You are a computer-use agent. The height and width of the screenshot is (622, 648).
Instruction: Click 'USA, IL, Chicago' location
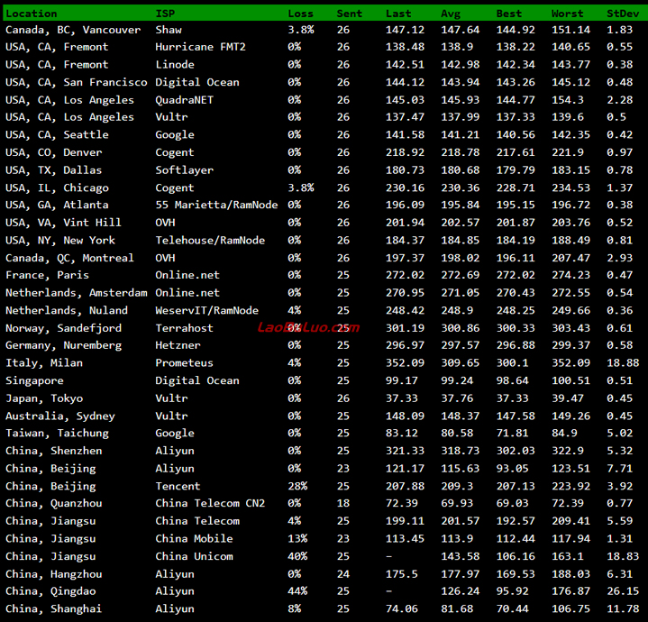[57, 188]
